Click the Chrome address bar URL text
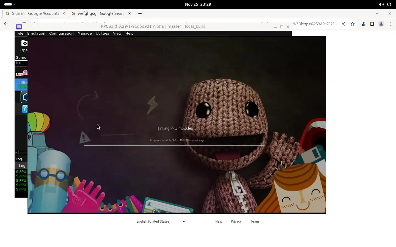Image resolution: width=396 pixels, height=247 pixels. tap(315, 24)
